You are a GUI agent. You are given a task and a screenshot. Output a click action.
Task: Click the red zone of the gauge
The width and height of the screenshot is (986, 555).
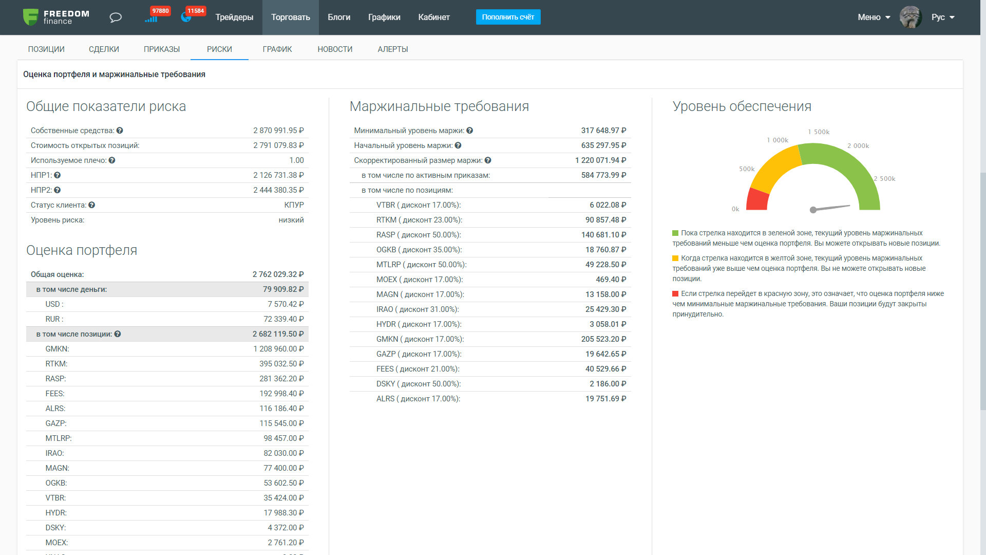tap(757, 200)
